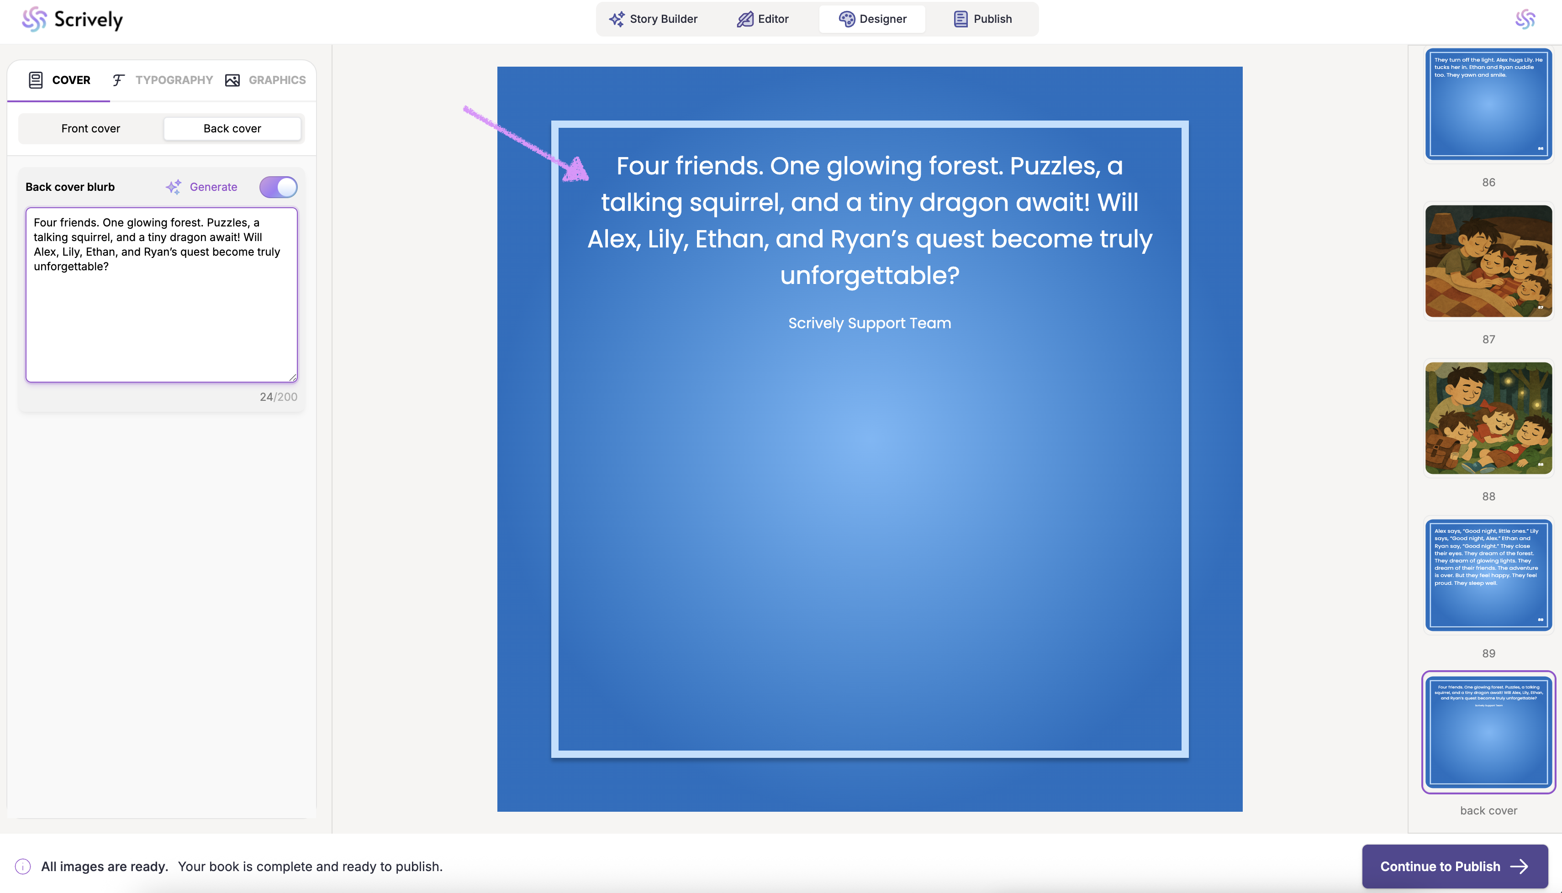The height and width of the screenshot is (893, 1562).
Task: Click the Story Builder sparkle icon
Action: pos(617,19)
